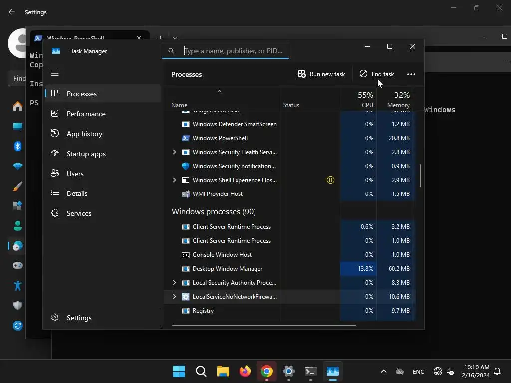Open Task Manager Settings in sidebar
Viewport: 511px width, 383px height.
coord(103,318)
